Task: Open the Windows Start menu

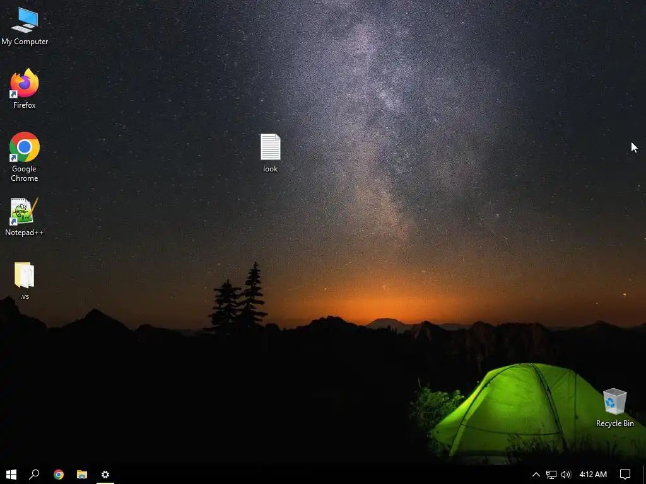Action: tap(11, 475)
